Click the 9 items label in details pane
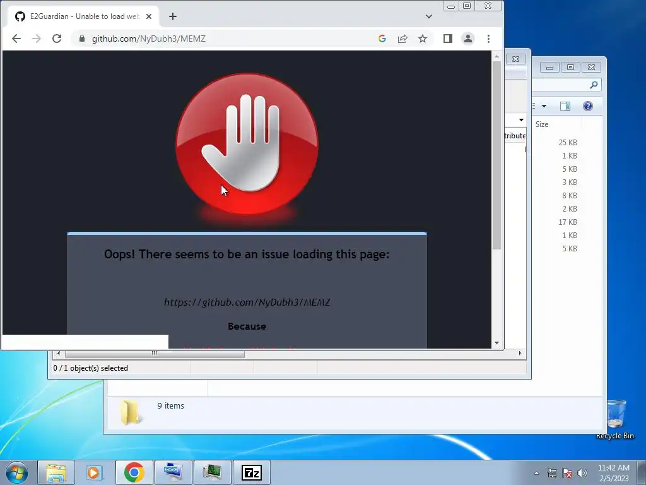 click(170, 406)
